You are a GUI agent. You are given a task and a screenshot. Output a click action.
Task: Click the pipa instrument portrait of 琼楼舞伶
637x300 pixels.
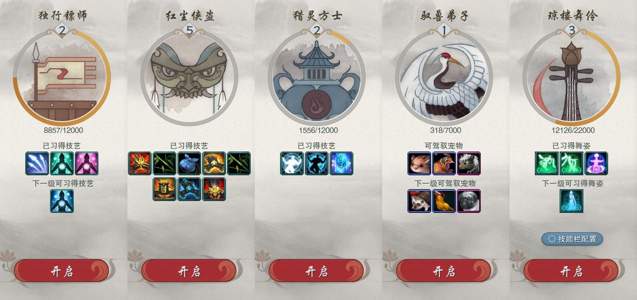571,77
